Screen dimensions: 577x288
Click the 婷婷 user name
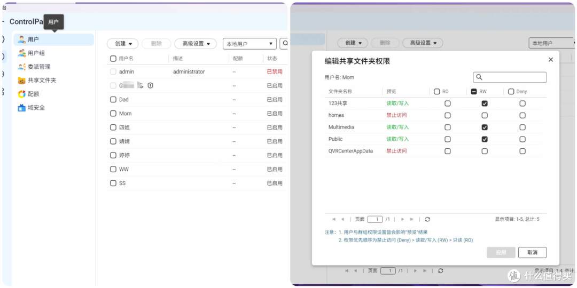coord(124,155)
